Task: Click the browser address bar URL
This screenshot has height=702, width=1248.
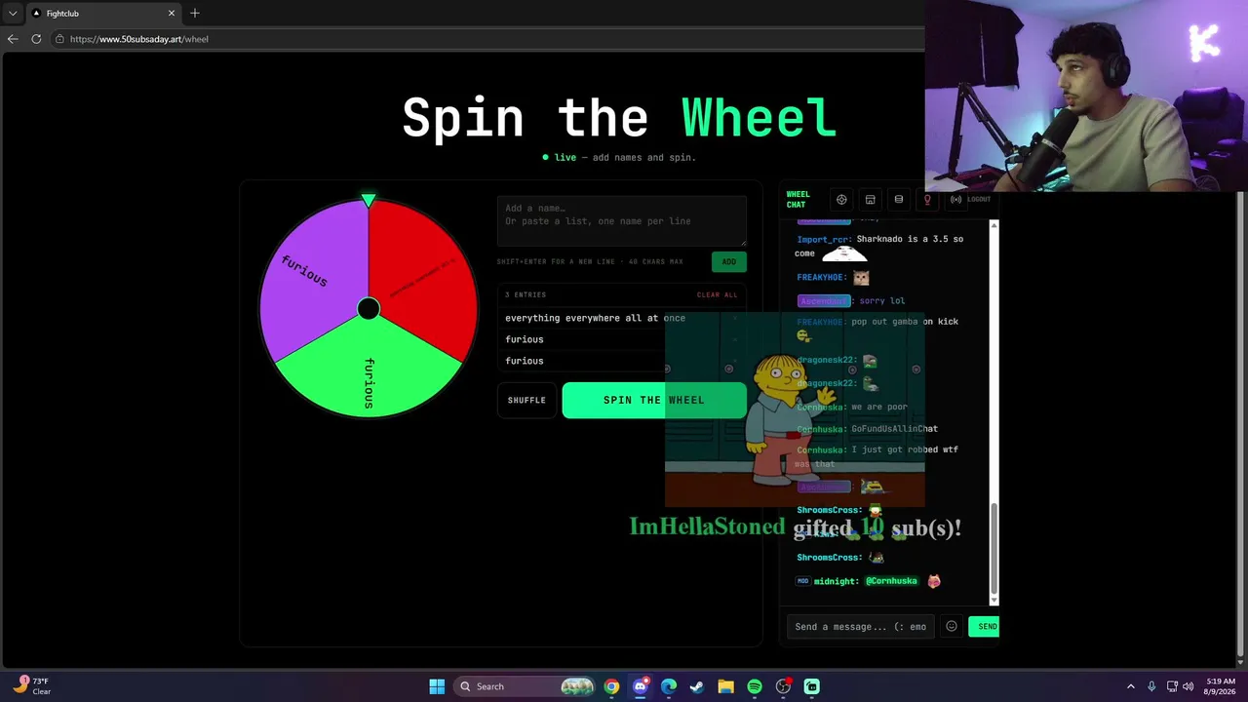Action: click(139, 39)
